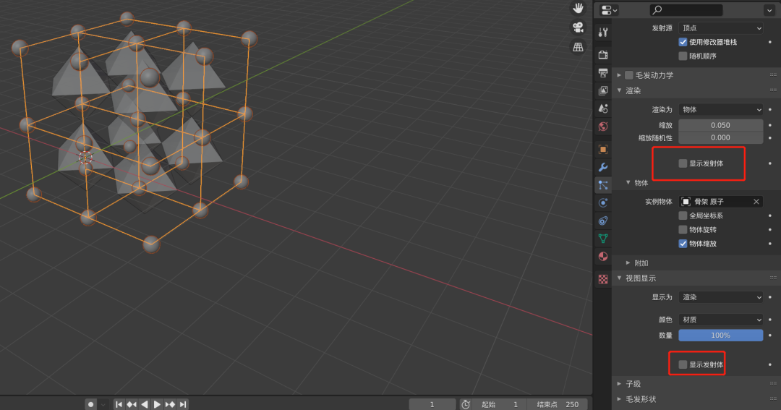Viewport: 781px width, 410px height.
Task: Click the current frame field showing 1
Action: click(432, 404)
